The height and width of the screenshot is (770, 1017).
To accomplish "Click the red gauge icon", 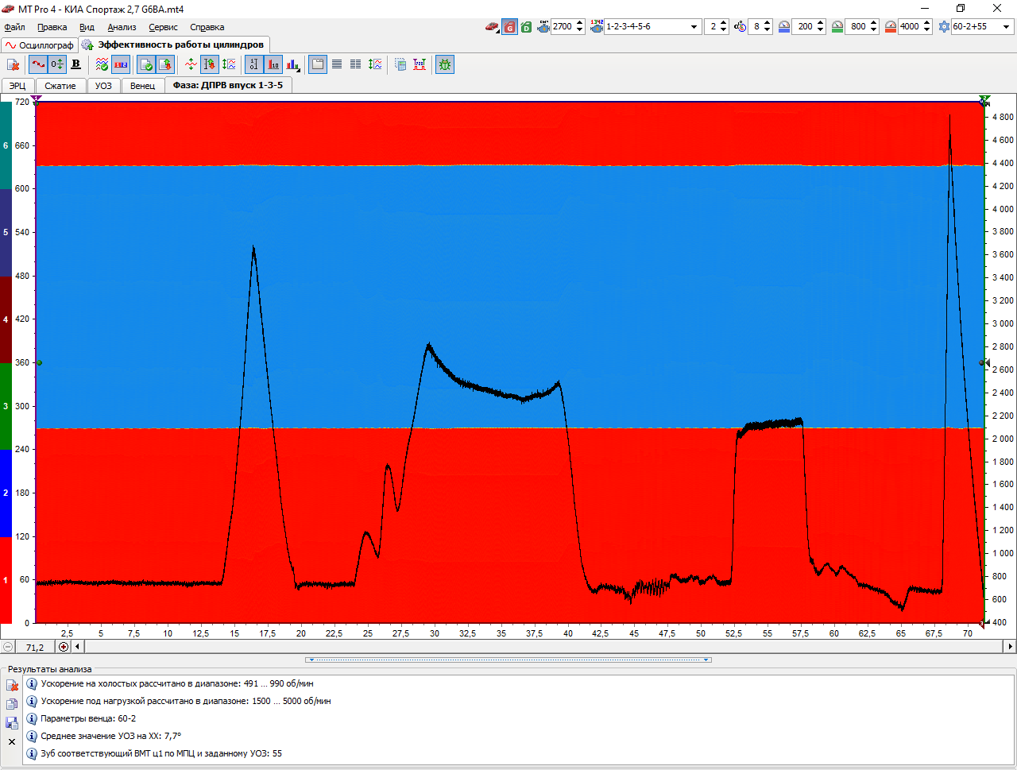I will 891,26.
